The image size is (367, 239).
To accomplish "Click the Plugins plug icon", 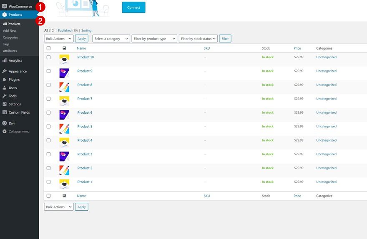I will pos(5,80).
